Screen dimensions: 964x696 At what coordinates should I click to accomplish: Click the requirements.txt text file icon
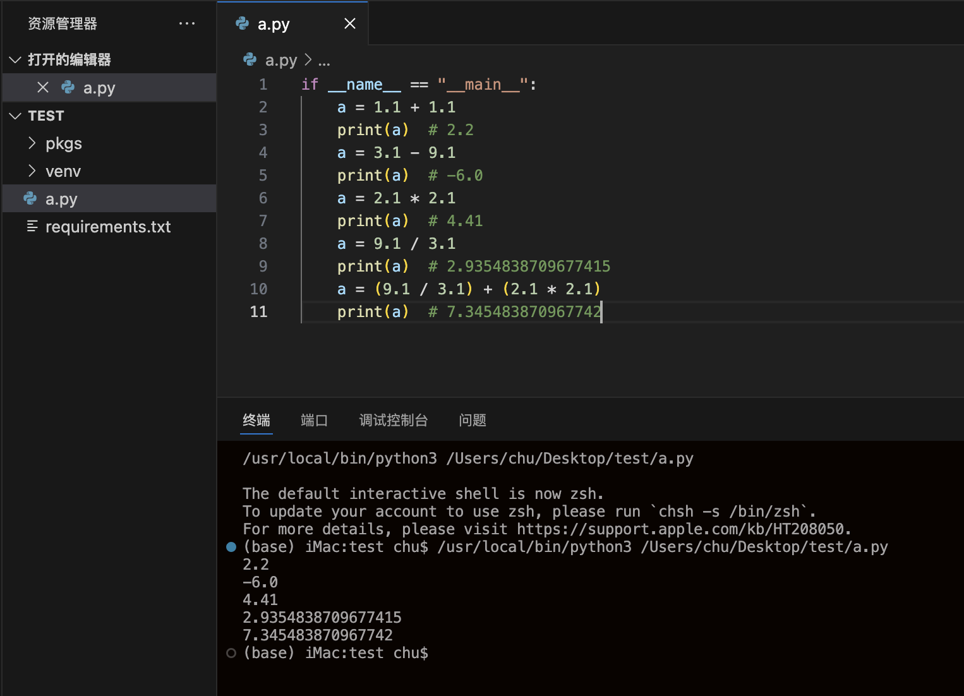tap(32, 227)
